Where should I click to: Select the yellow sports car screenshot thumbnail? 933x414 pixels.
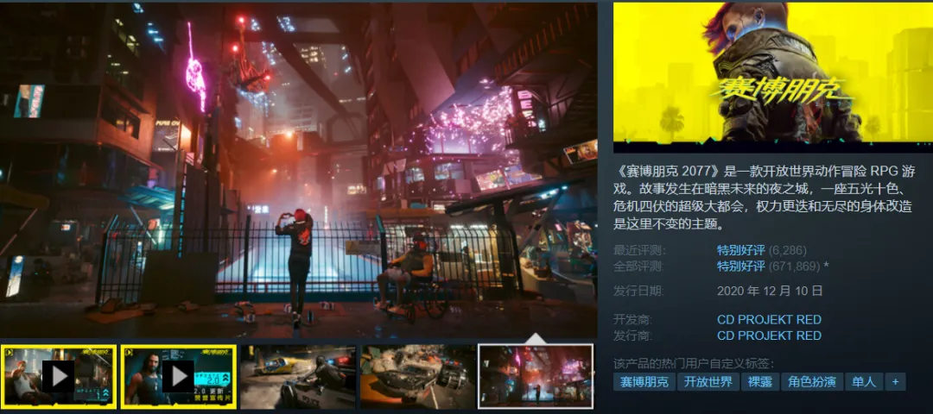coord(298,377)
